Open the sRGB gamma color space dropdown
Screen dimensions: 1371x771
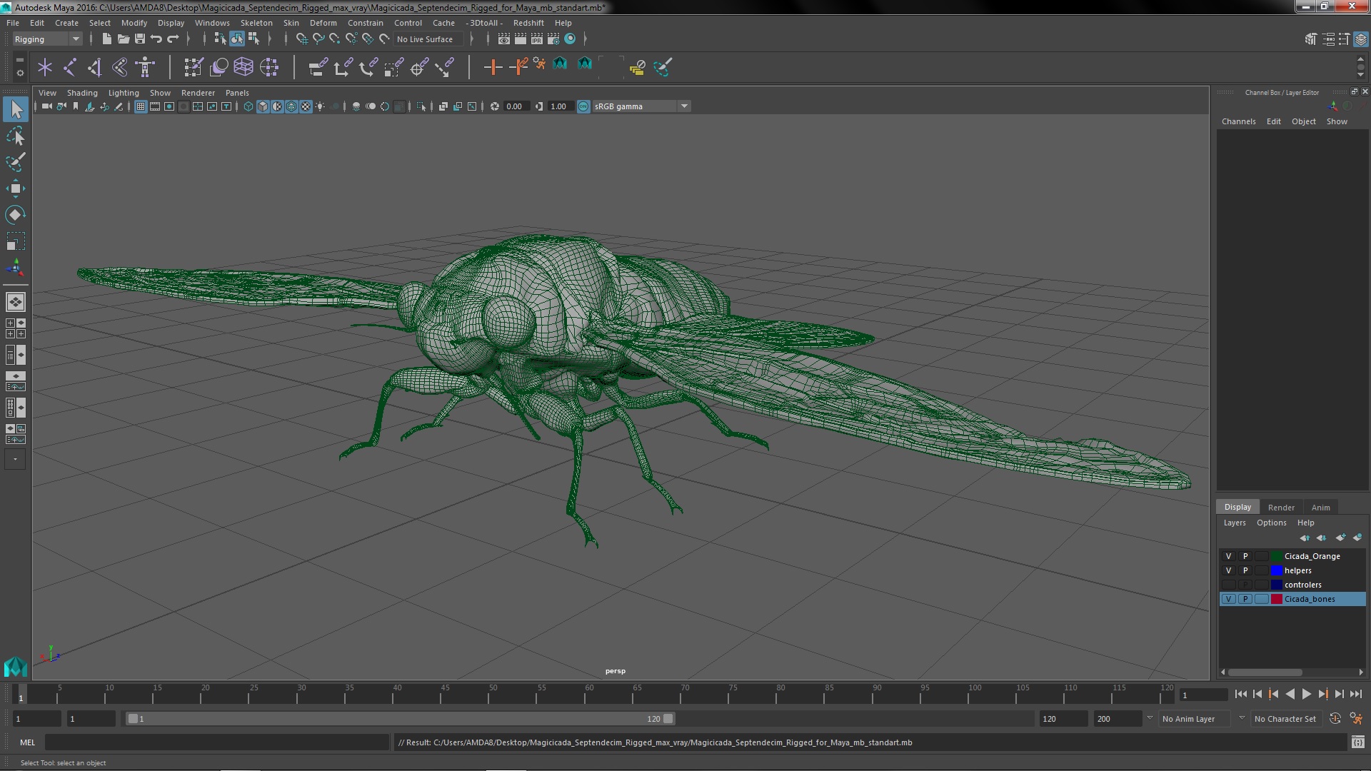click(683, 106)
